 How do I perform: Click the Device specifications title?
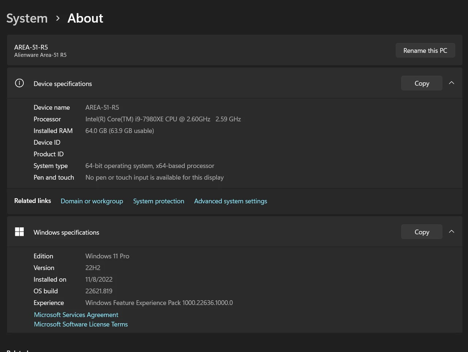point(63,84)
